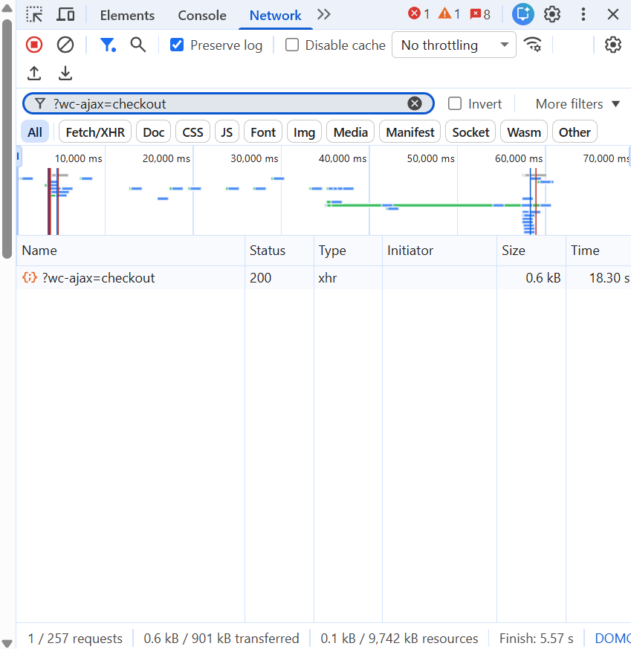The image size is (631, 649).
Task: Switch to the Elements tab
Action: (x=127, y=16)
